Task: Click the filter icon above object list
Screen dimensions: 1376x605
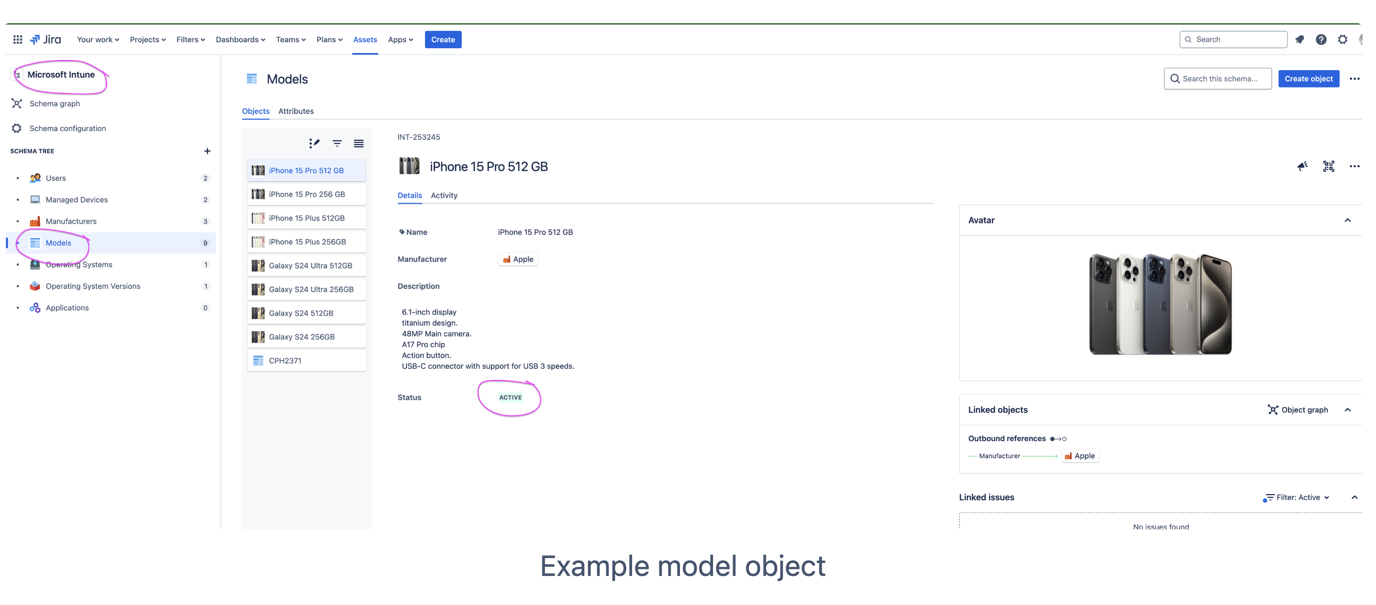Action: (337, 143)
